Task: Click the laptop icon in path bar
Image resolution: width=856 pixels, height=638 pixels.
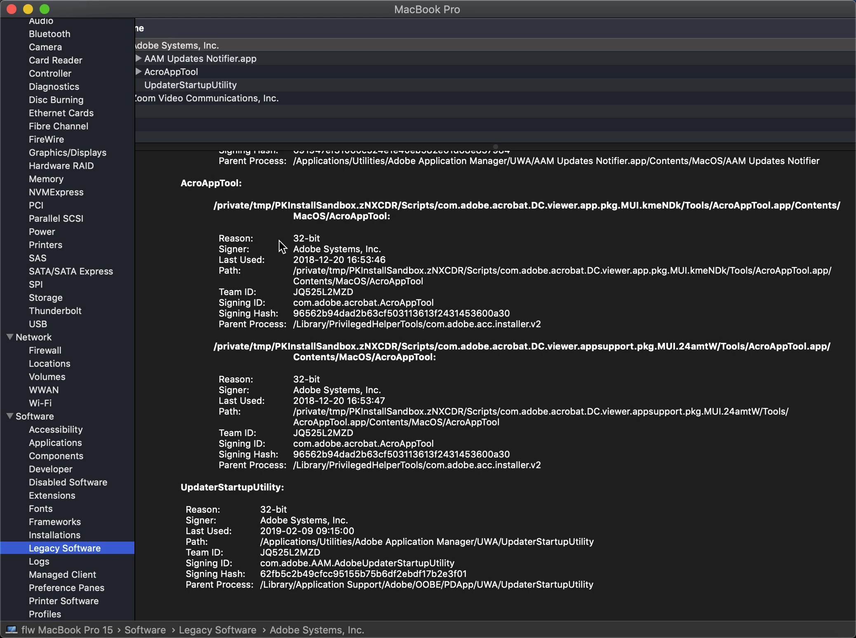Action: [12, 630]
